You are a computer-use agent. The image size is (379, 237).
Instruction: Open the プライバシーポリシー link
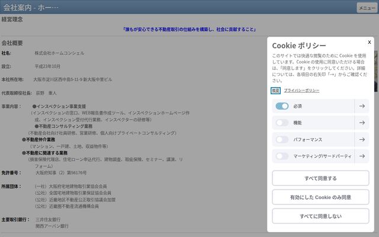click(x=301, y=91)
